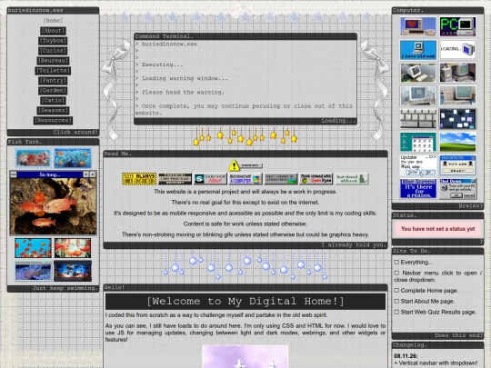Click the dark blue aquarium tank stamp

(x=73, y=271)
